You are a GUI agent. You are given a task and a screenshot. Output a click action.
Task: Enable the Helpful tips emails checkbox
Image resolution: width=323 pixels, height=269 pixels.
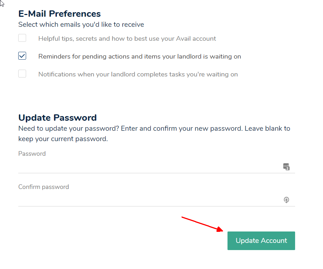(x=22, y=38)
